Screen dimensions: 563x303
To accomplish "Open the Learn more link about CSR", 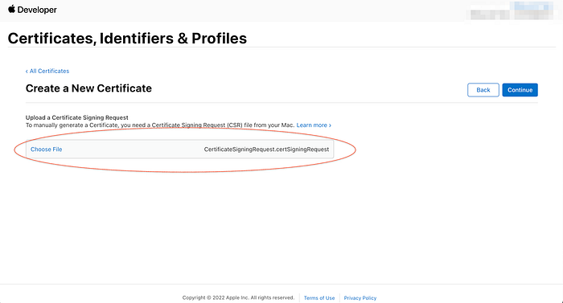I will (x=312, y=125).
